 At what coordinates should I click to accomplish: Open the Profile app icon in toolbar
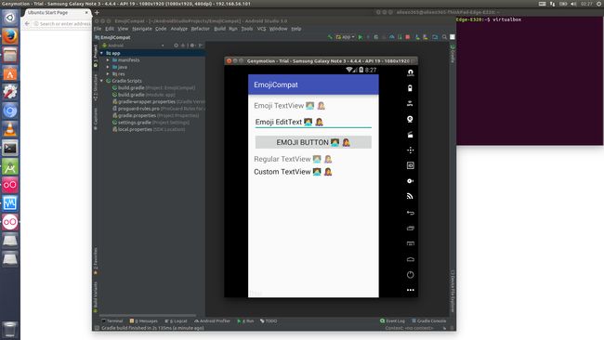point(392,37)
